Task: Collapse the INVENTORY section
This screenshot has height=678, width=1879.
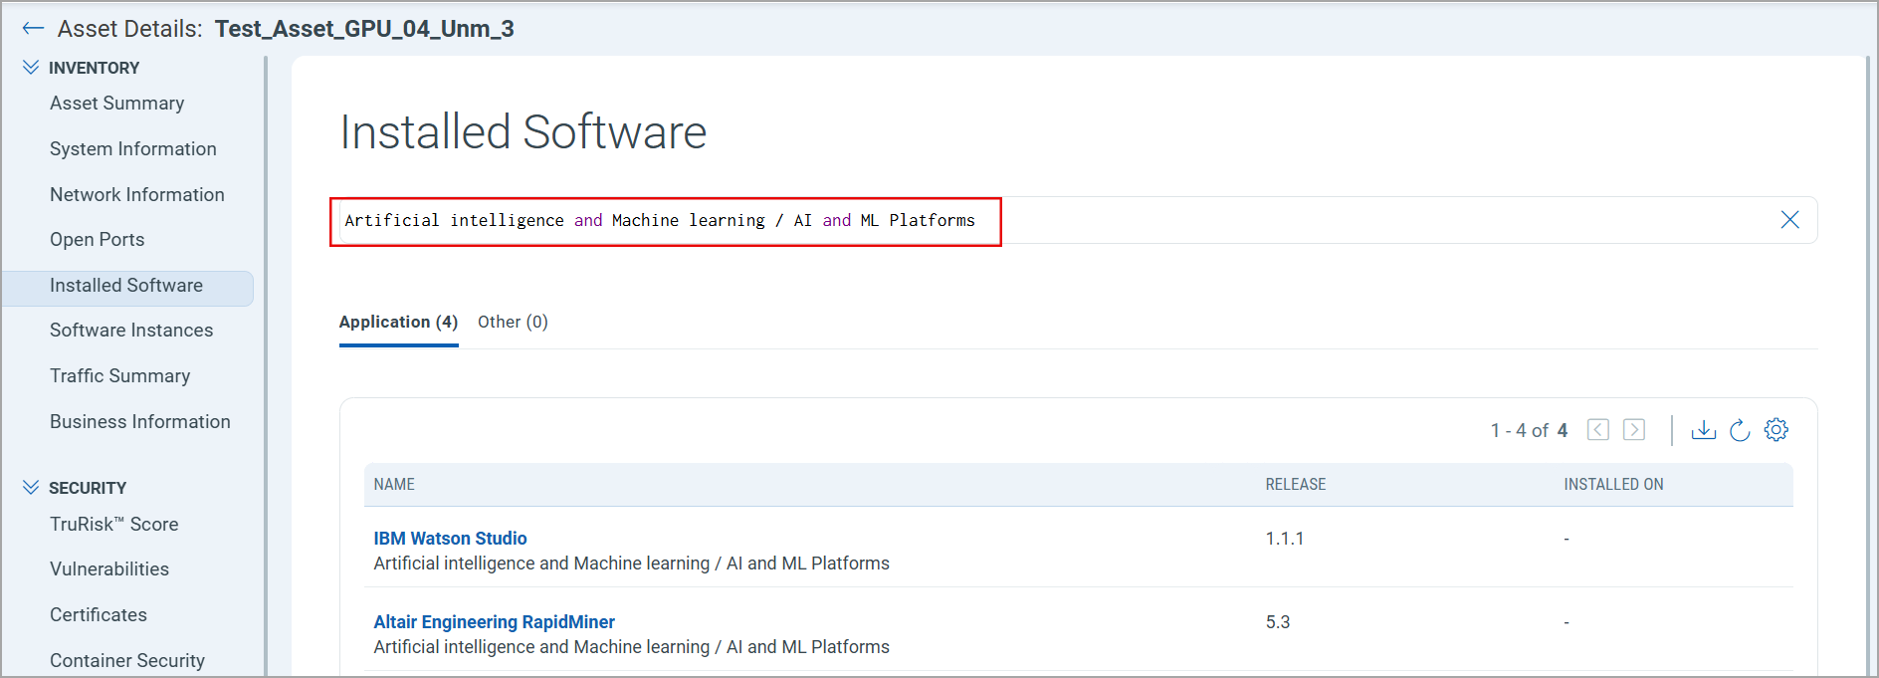Action: [x=31, y=68]
